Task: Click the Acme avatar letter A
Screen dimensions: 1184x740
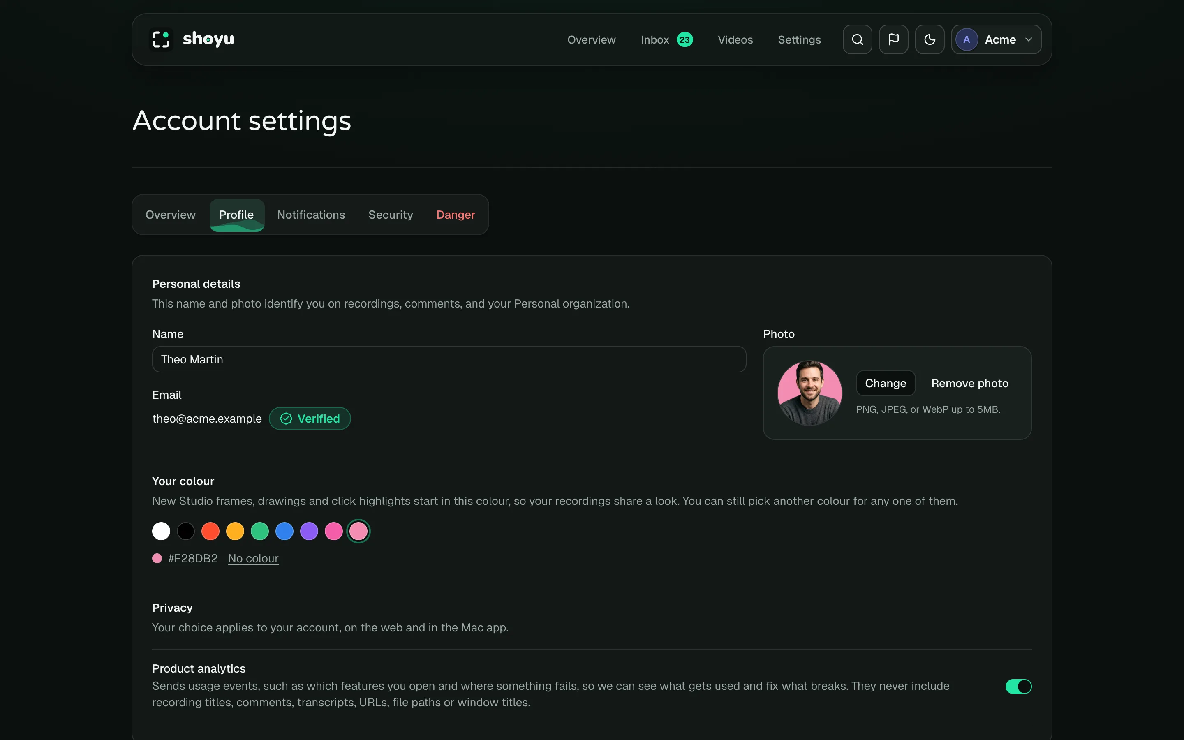Action: pos(966,39)
